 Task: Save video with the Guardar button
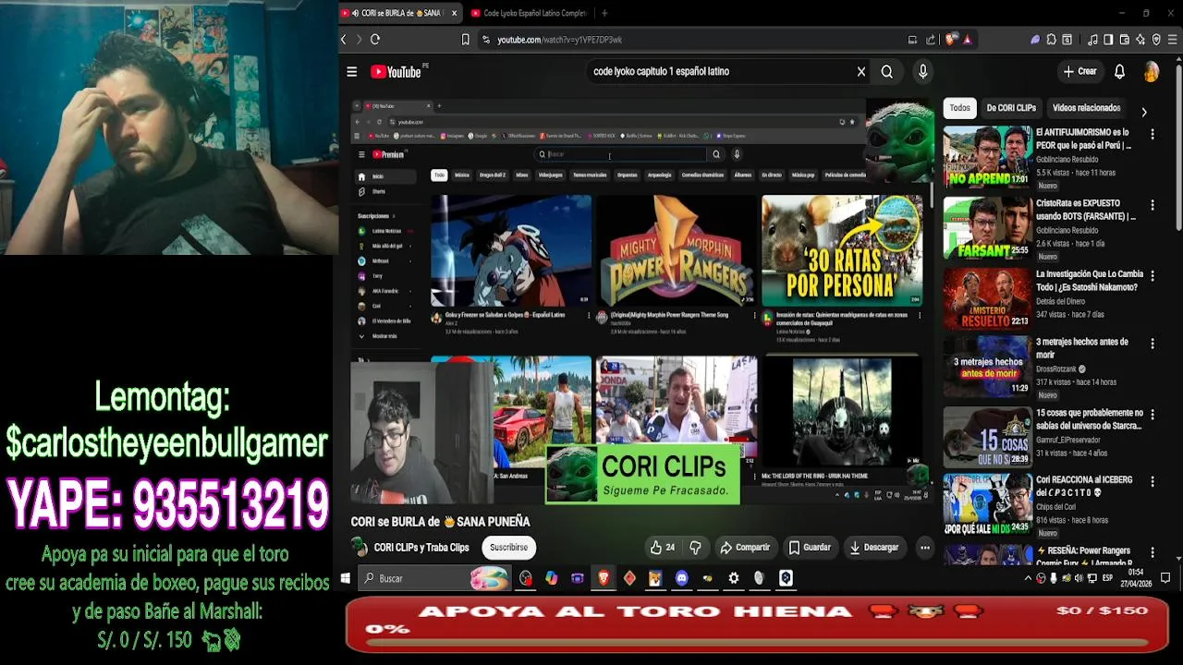810,547
